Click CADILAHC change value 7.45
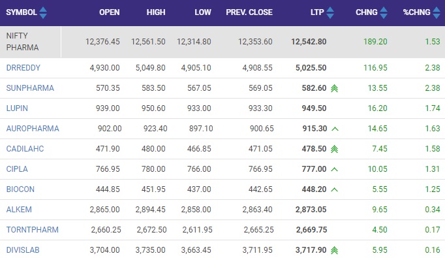 click(380, 149)
